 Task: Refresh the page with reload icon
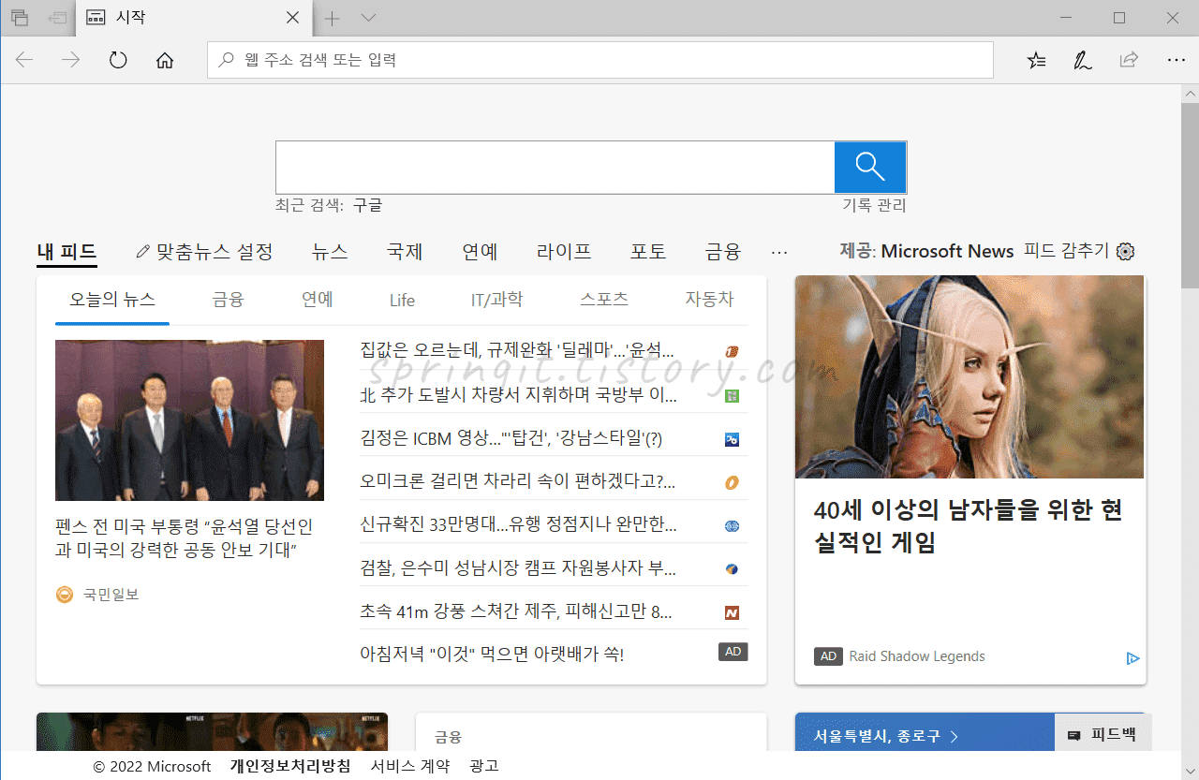tap(118, 60)
